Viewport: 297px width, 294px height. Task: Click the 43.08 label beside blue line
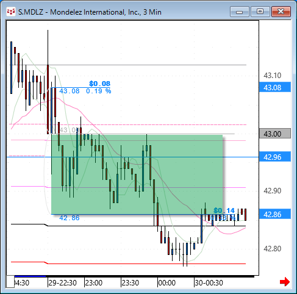(70, 91)
